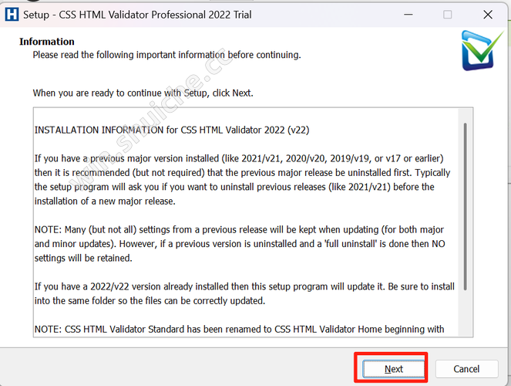Click the line 'settings will be retained.'

click(83, 258)
